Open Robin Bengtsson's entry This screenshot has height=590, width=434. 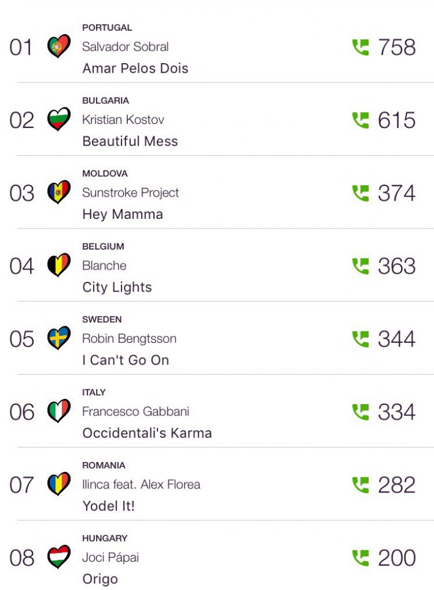tap(129, 339)
